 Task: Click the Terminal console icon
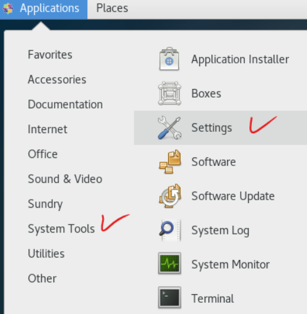169,298
